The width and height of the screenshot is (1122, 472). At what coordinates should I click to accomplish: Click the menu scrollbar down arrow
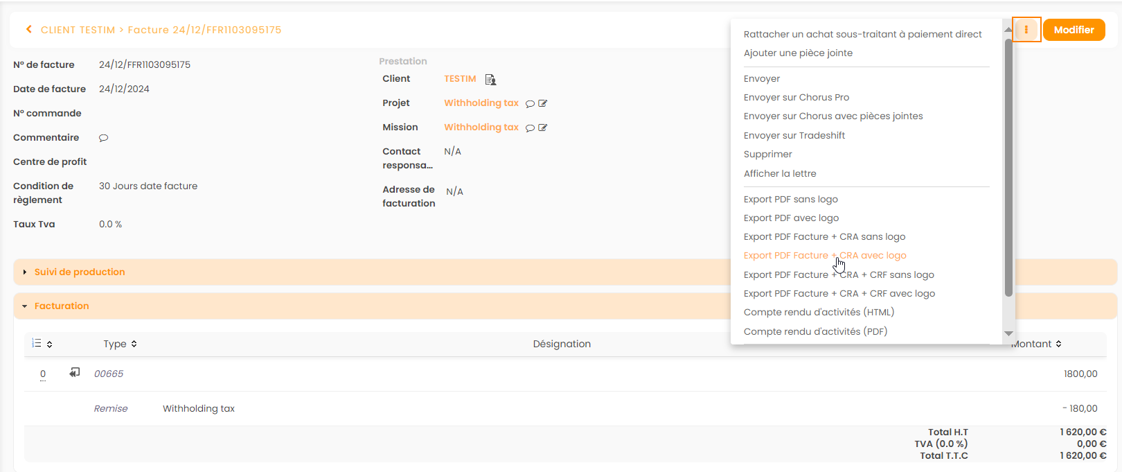1008,333
